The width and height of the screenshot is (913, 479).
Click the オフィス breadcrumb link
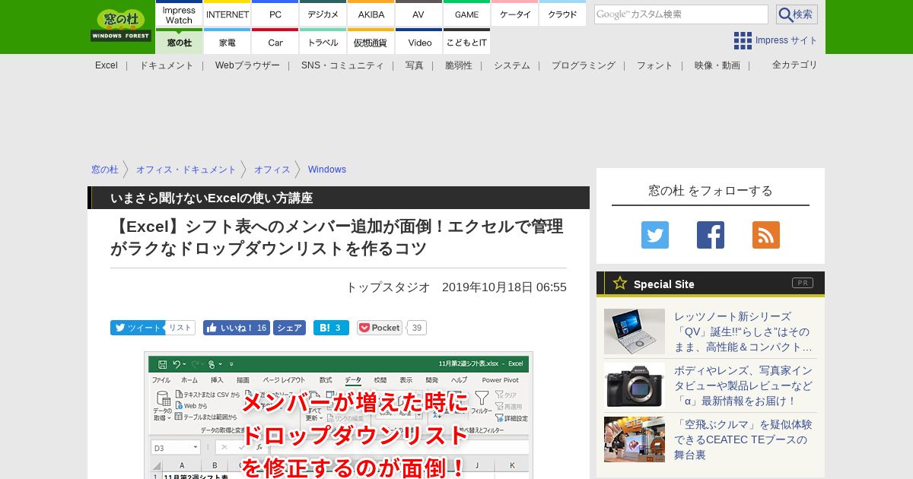coord(272,170)
